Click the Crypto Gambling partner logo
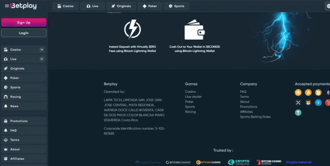Screen dimensions: 330x166 click(x=238, y=162)
